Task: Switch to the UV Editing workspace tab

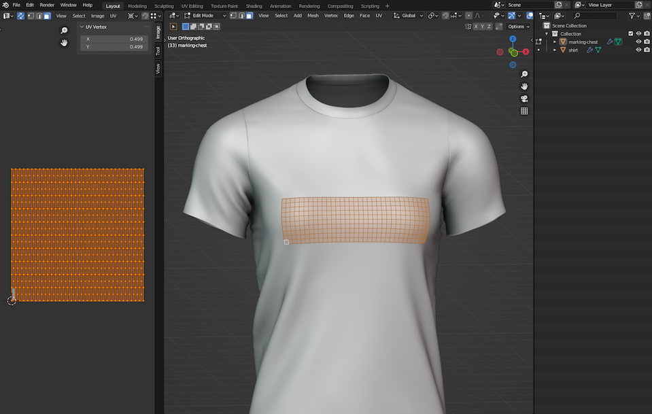Action: pyautogui.click(x=192, y=5)
